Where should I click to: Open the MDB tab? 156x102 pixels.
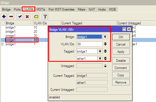pyautogui.click(x=112, y=10)
